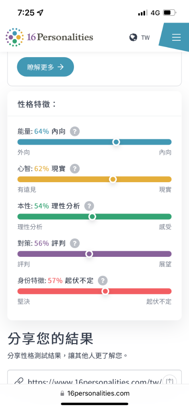Open help icon beside 本性 理性分析
The width and height of the screenshot is (189, 409).
pyautogui.click(x=89, y=206)
